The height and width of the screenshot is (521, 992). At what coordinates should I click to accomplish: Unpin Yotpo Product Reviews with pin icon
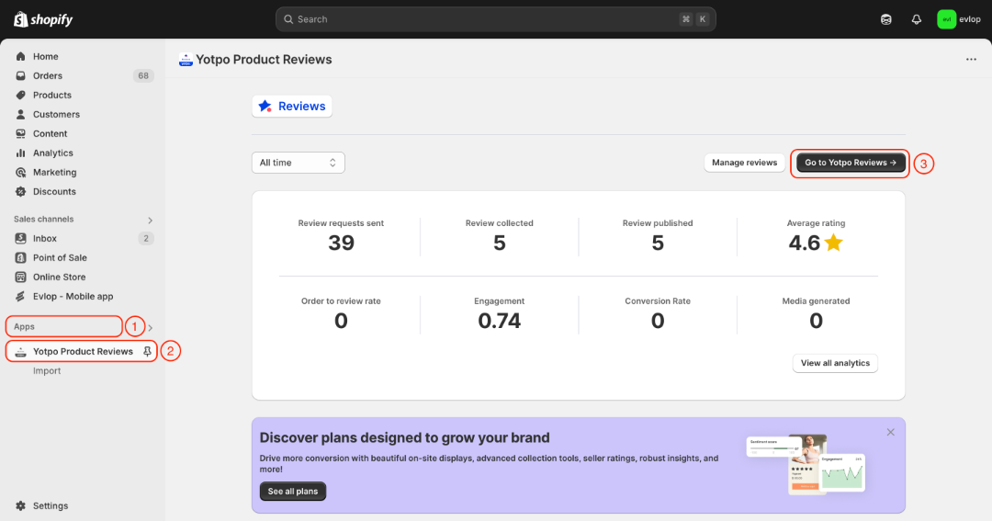coord(147,351)
